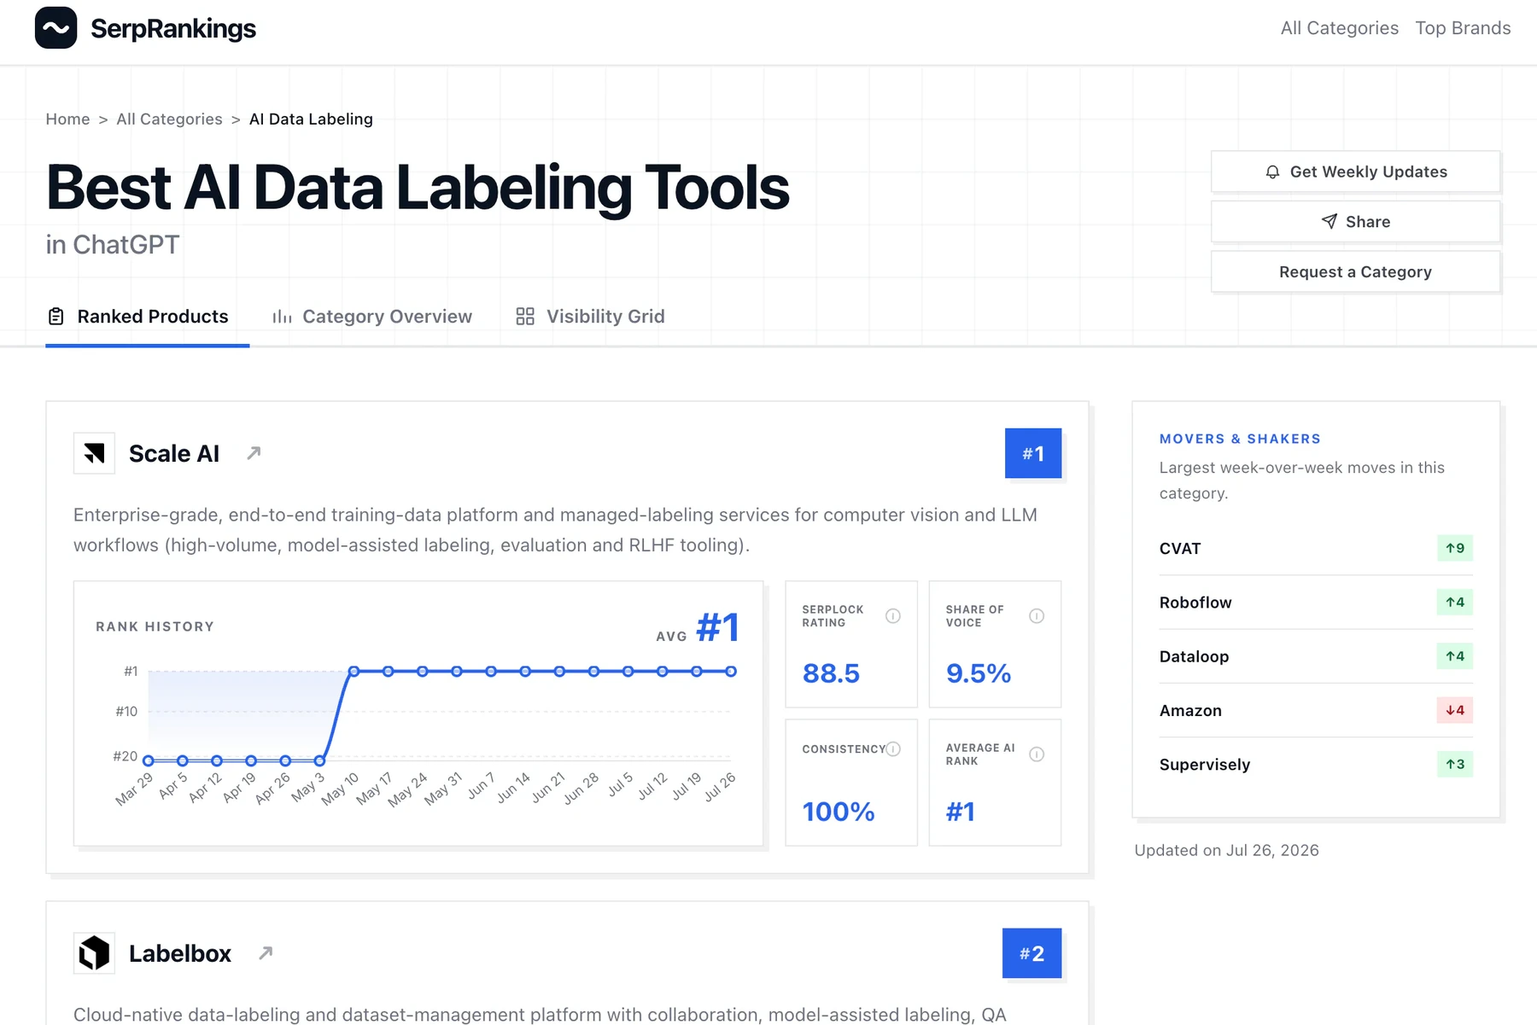Click the SerpRankings logo icon

(56, 28)
